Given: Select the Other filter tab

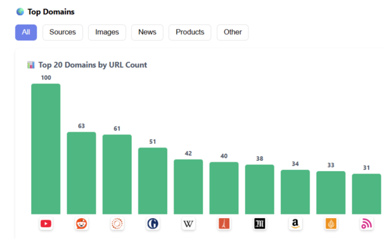Looking at the screenshot, I should (232, 33).
